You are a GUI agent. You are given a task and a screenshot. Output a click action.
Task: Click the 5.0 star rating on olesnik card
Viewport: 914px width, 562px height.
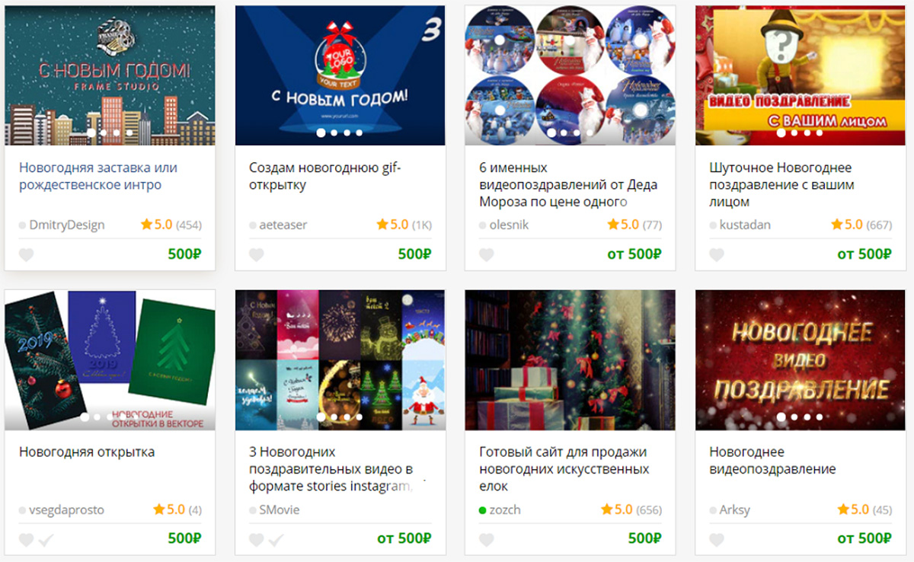[623, 225]
